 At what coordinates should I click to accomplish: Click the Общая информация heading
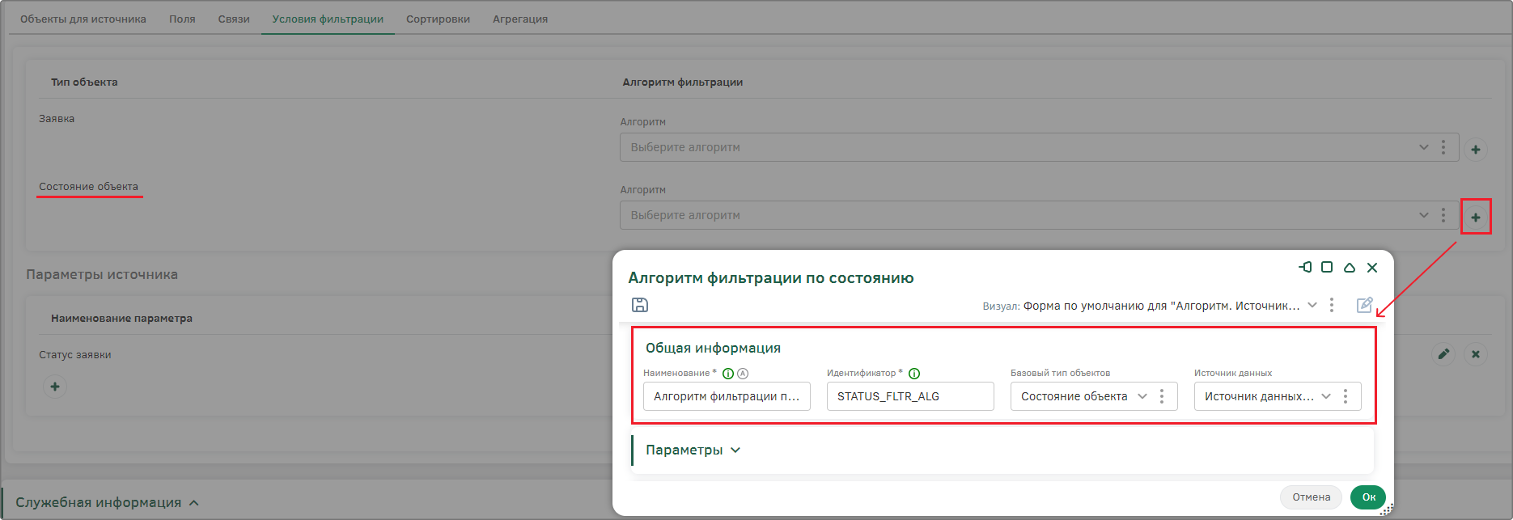(x=713, y=348)
